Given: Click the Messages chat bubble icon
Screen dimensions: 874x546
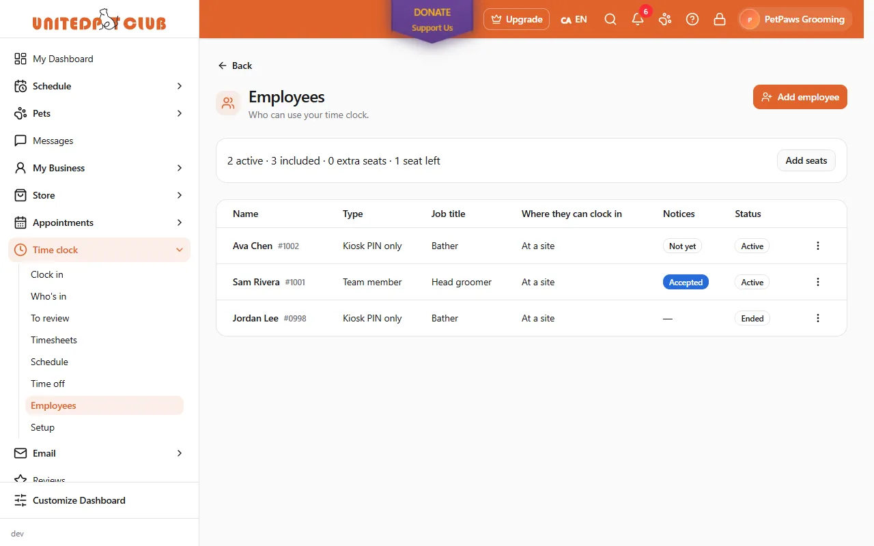Looking at the screenshot, I should coord(20,141).
